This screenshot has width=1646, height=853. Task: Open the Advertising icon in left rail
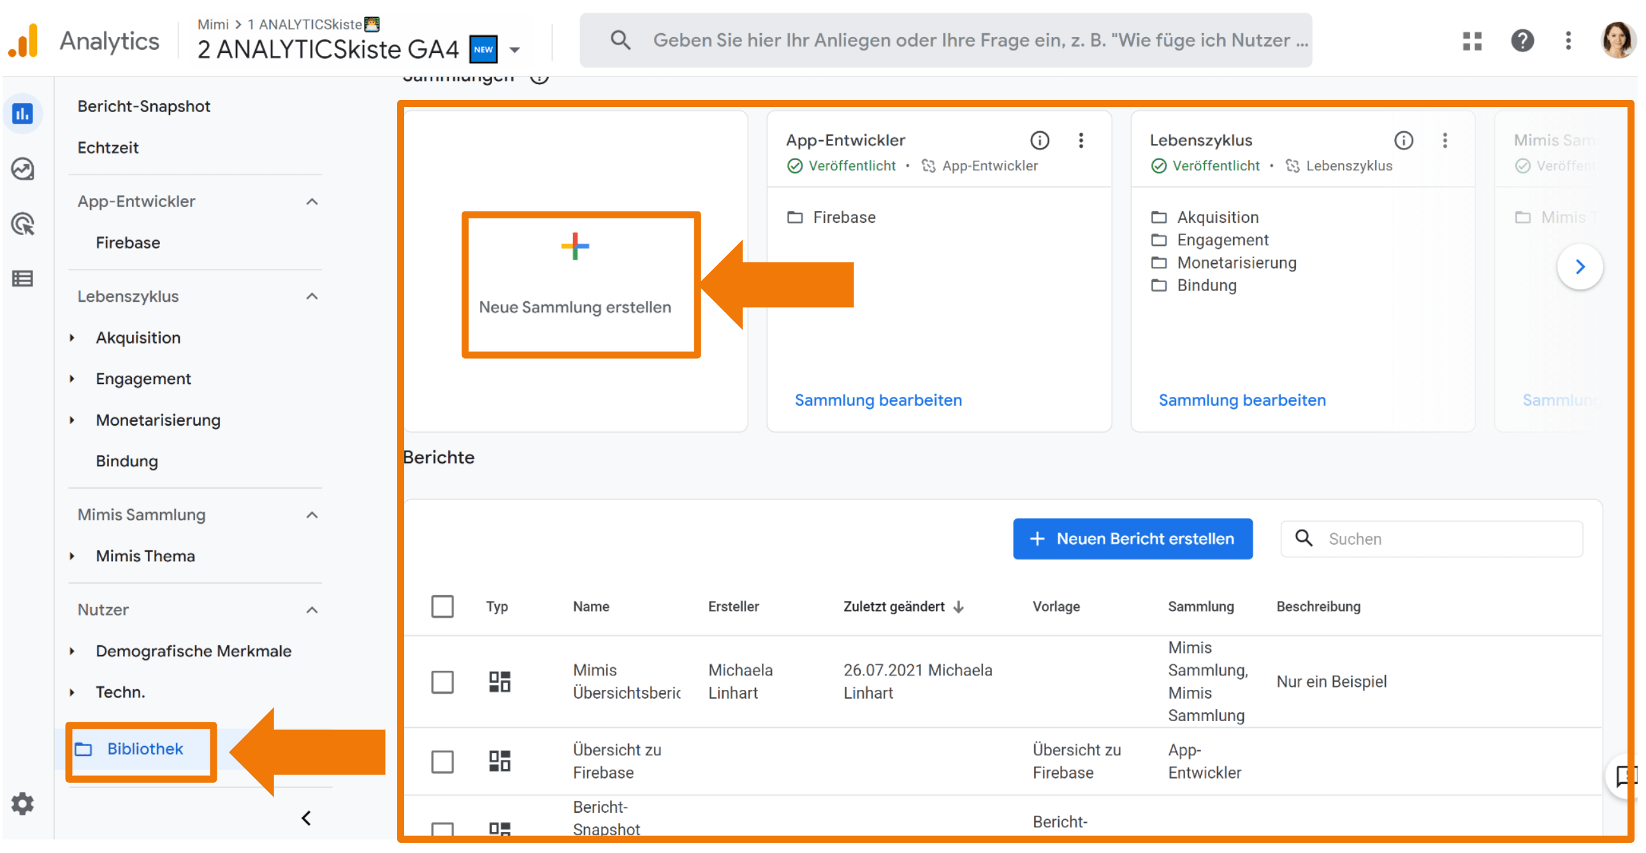pos(23,224)
